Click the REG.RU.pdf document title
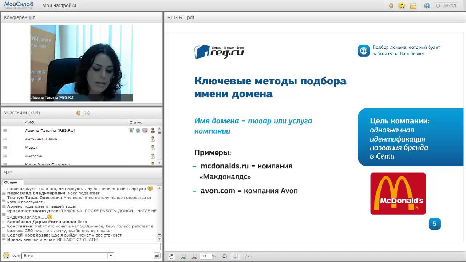This screenshot has height=262, width=466. [181, 17]
